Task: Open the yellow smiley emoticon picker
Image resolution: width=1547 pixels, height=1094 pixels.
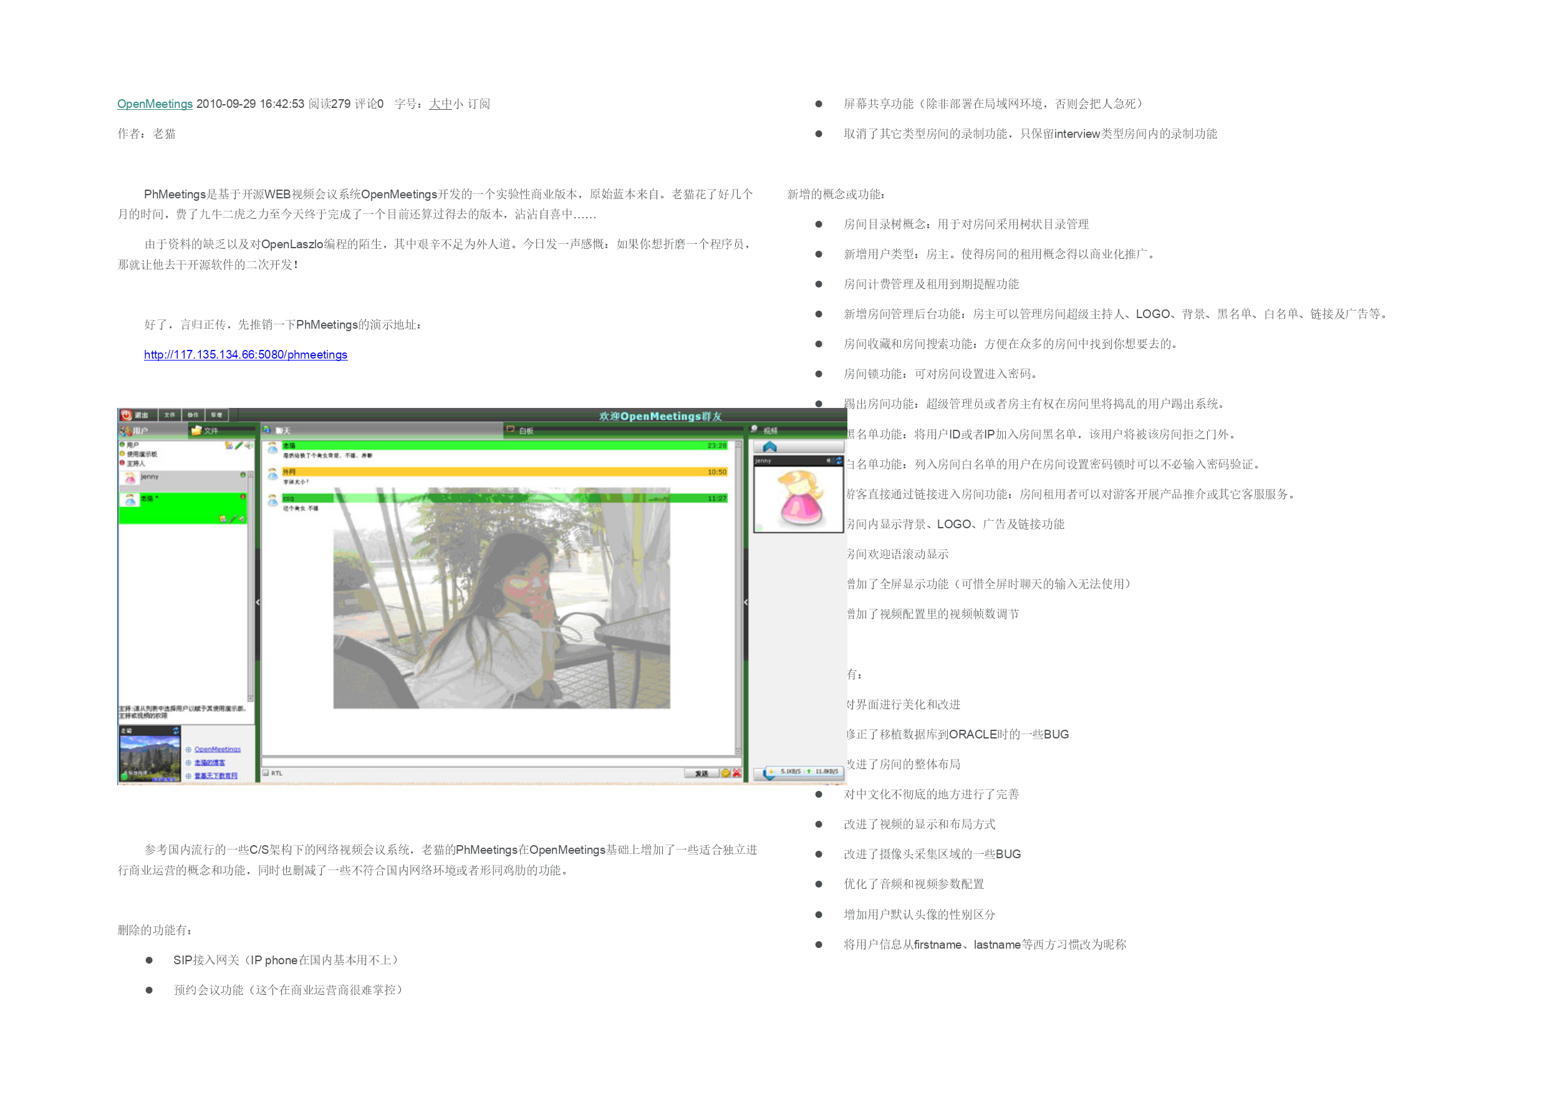Action: coord(726,773)
